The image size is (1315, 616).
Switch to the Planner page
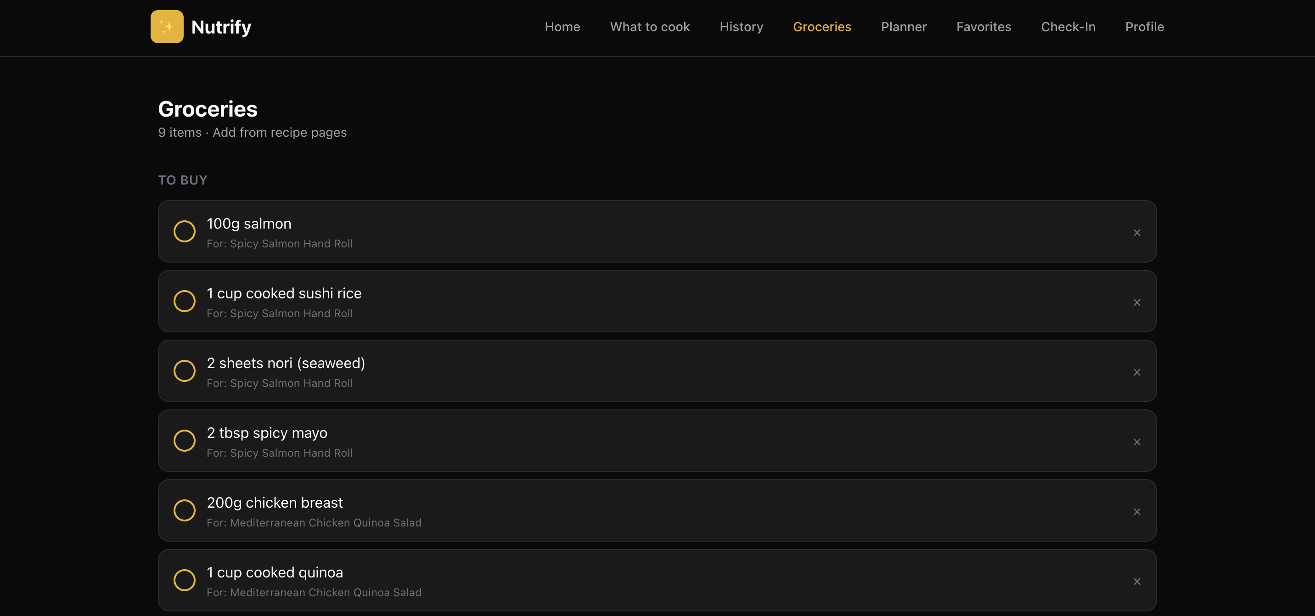click(903, 27)
